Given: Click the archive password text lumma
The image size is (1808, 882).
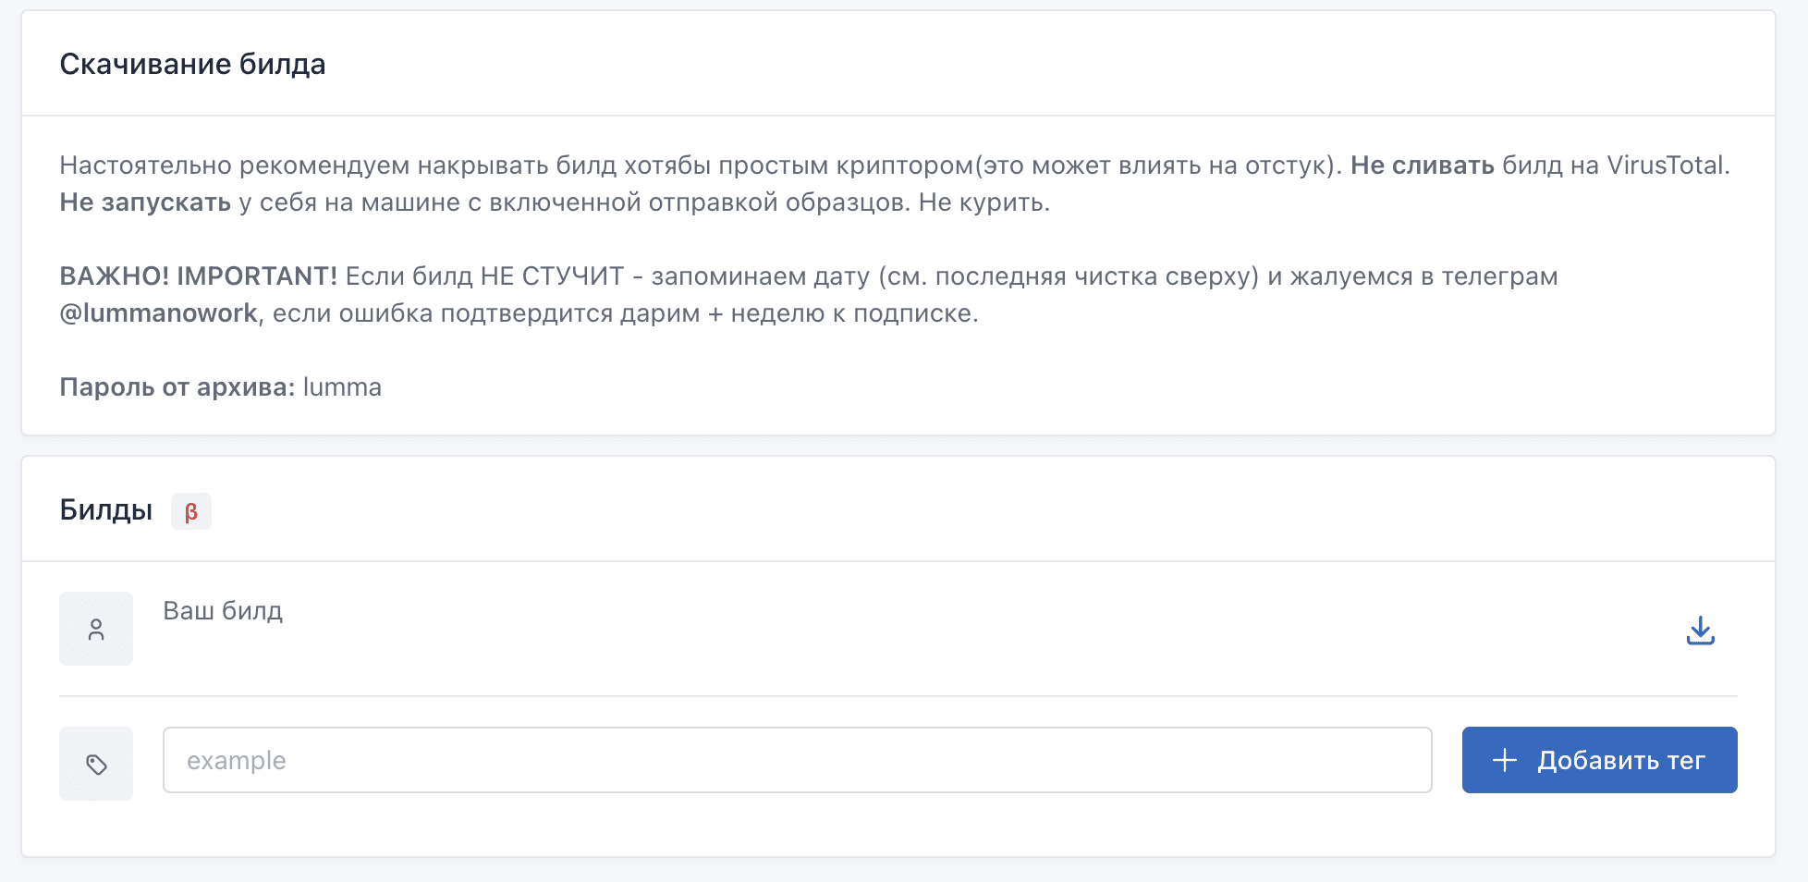Looking at the screenshot, I should click(x=342, y=387).
